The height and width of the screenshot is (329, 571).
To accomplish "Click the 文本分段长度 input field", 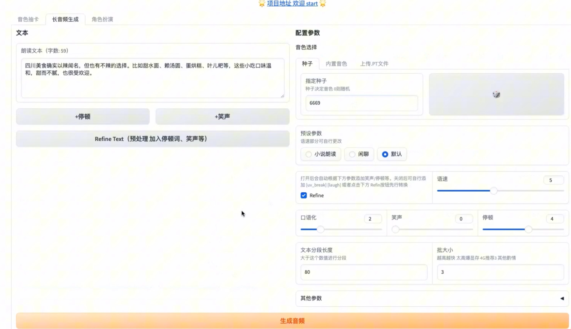I will tap(364, 272).
